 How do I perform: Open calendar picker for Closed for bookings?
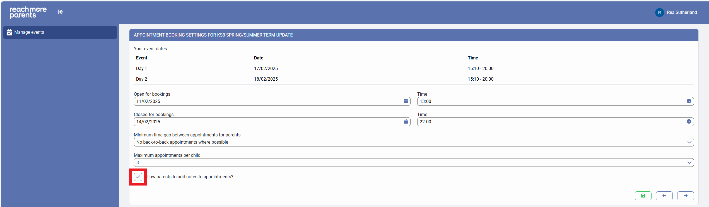pyautogui.click(x=406, y=122)
